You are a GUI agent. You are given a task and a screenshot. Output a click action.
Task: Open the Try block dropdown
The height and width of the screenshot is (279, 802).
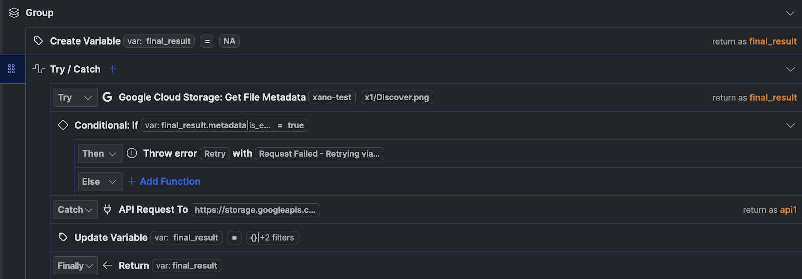pos(75,97)
